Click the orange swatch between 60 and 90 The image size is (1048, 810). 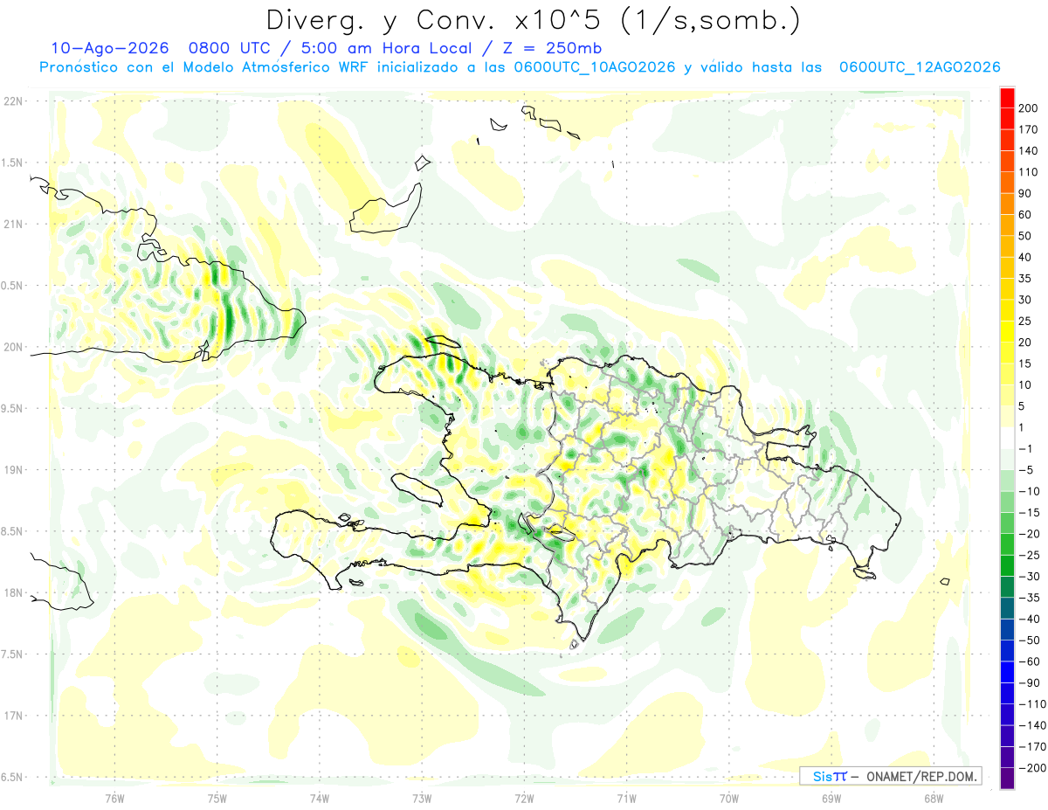click(1007, 204)
